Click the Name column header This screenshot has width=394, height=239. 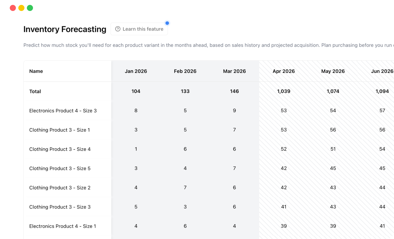pos(36,71)
